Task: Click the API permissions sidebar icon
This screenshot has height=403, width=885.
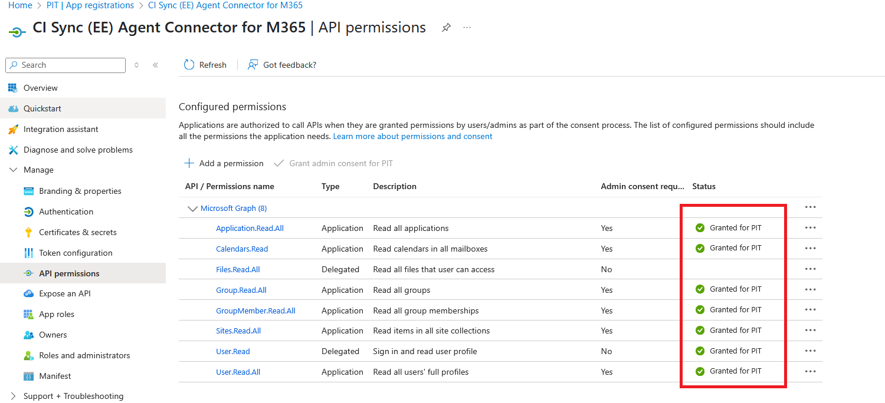Action: click(28, 273)
